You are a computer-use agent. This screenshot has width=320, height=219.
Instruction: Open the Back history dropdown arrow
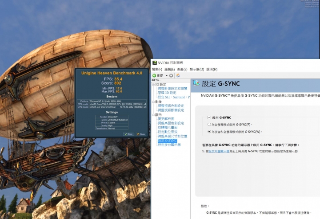pos(167,75)
